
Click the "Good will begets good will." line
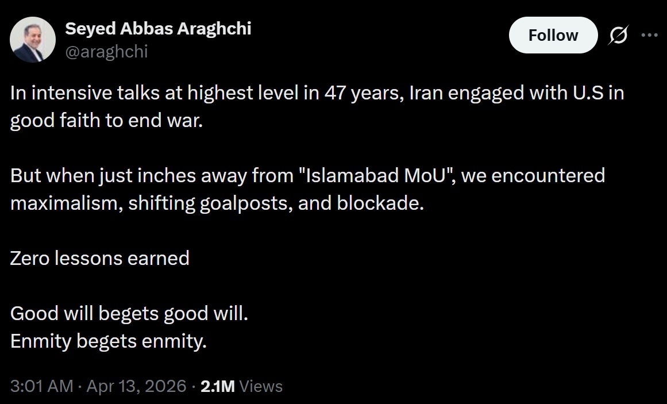tap(129, 313)
